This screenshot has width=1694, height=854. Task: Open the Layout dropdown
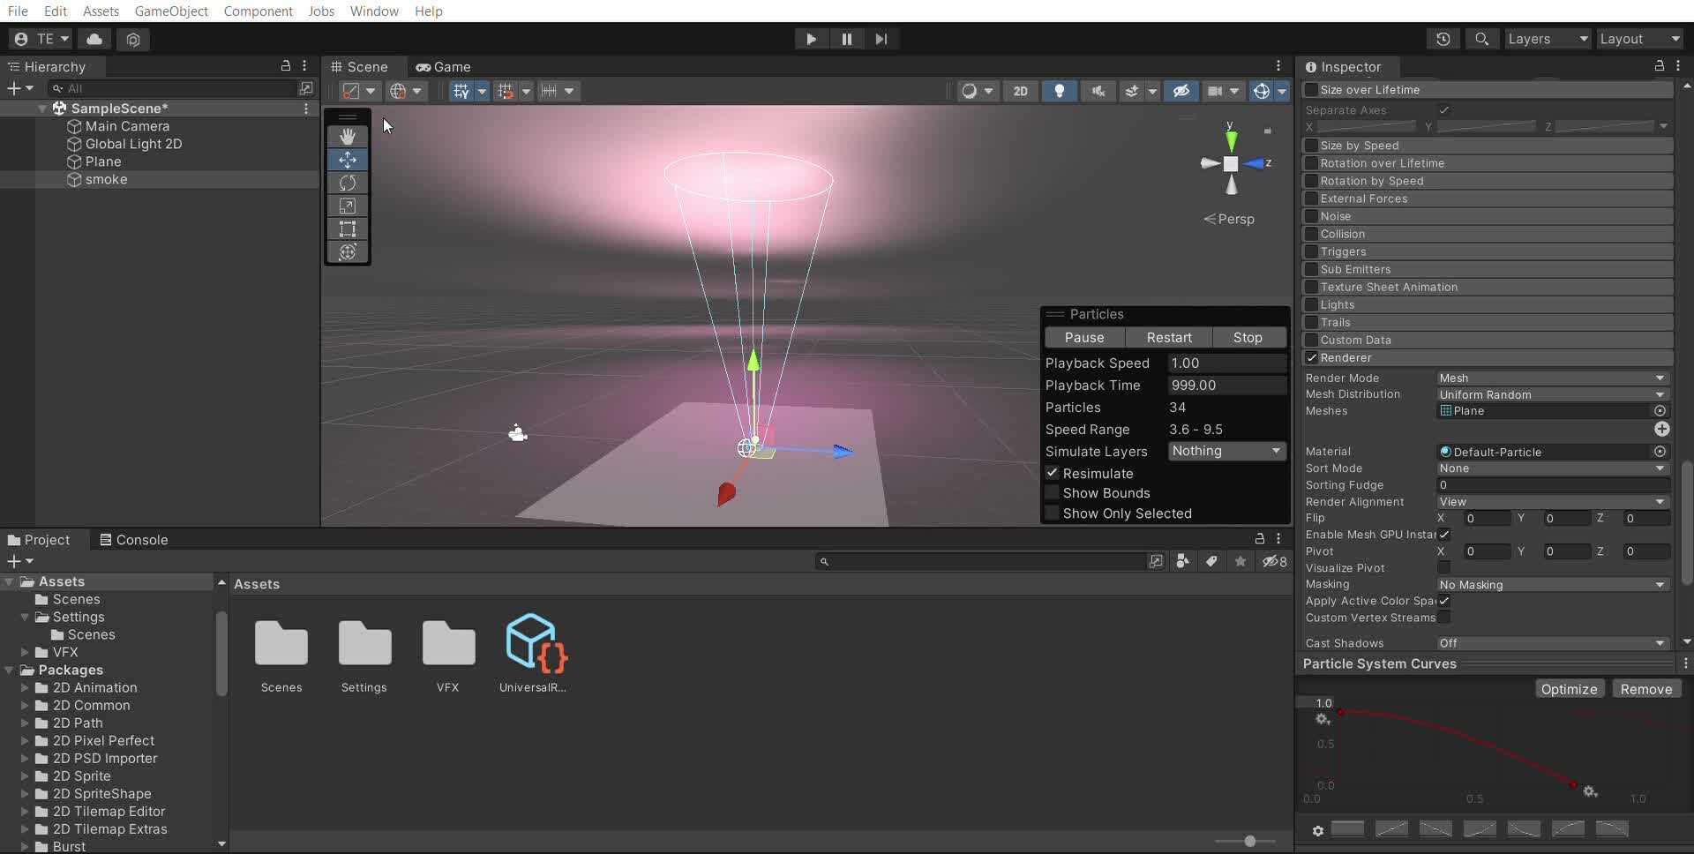1639,39
